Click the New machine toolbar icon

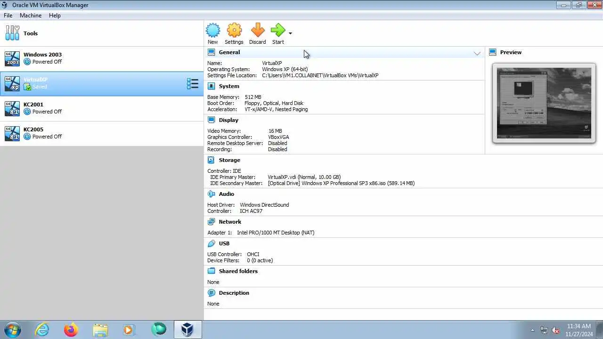[213, 30]
